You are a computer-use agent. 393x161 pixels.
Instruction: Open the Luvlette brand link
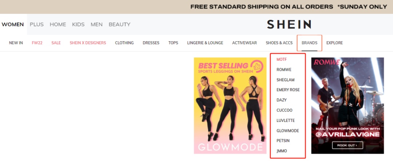286,120
